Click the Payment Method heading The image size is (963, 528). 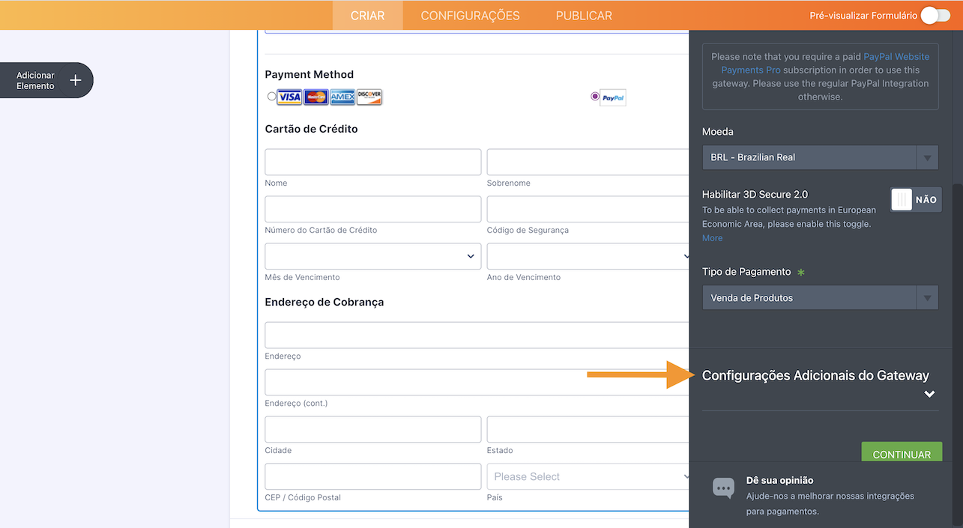[x=310, y=74]
